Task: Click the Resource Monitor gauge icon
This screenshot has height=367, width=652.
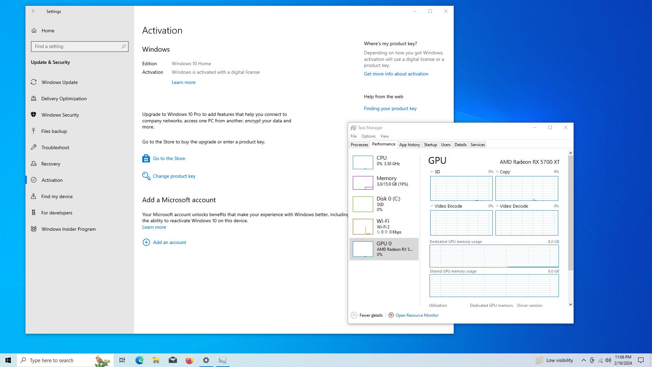Action: tap(391, 315)
